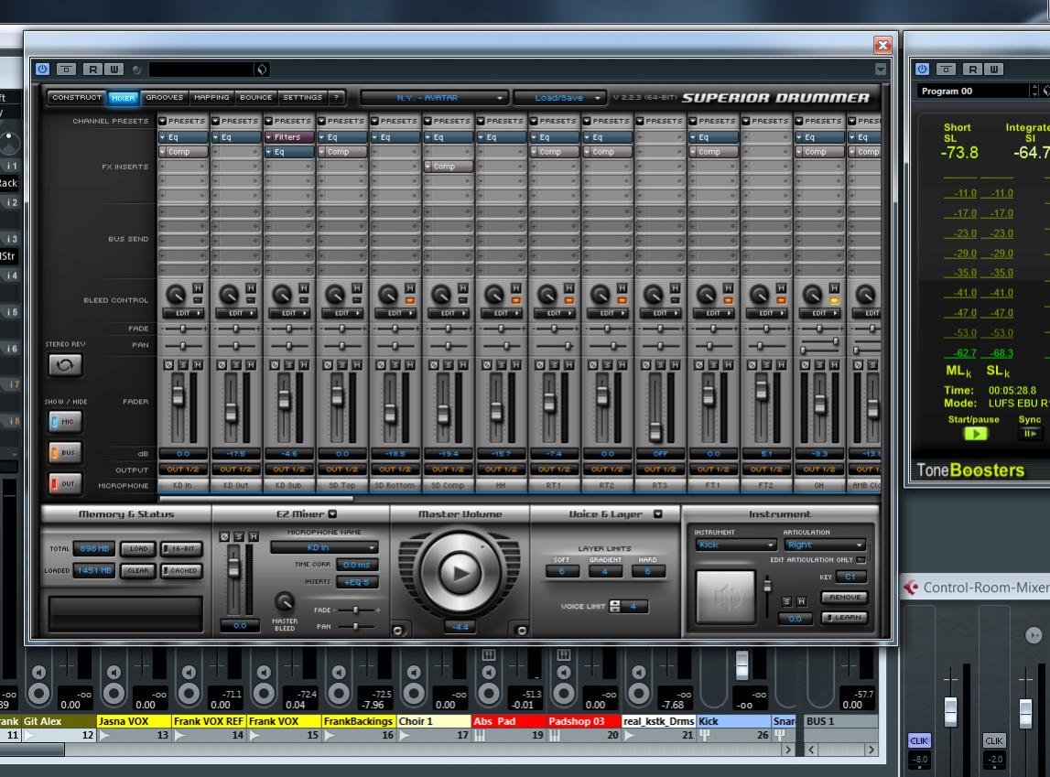The image size is (1050, 777).
Task: Toggle orange bleed indicator on SD Bottom channel
Action: coord(410,300)
